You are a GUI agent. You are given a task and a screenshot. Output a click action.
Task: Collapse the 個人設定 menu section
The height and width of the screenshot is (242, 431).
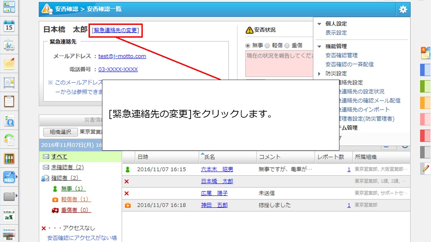tap(319, 24)
